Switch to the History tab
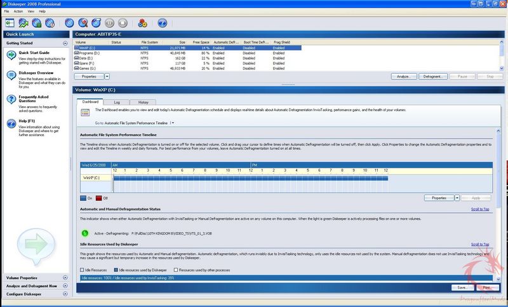The height and width of the screenshot is (307, 508). point(144,102)
